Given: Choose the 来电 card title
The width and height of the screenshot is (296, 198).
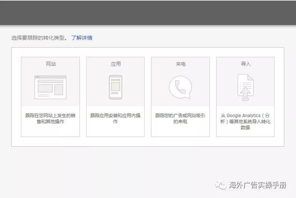Looking at the screenshot, I should point(180,64).
